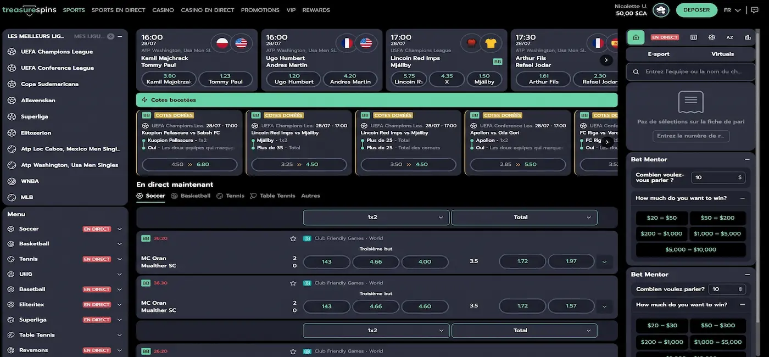The image size is (769, 357).
Task: Click EN DIRECT badge in bet panel
Action: click(665, 37)
